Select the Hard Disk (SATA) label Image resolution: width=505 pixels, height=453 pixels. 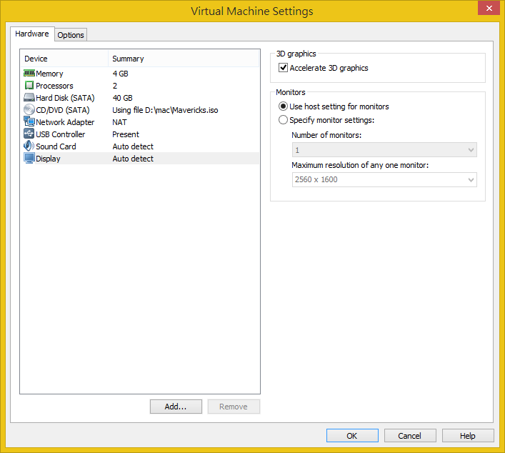tap(65, 98)
